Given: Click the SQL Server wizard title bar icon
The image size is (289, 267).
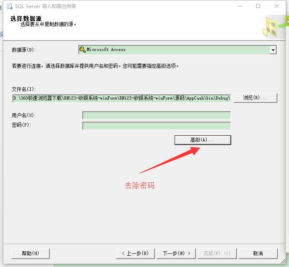Looking at the screenshot, I should coord(10,6).
